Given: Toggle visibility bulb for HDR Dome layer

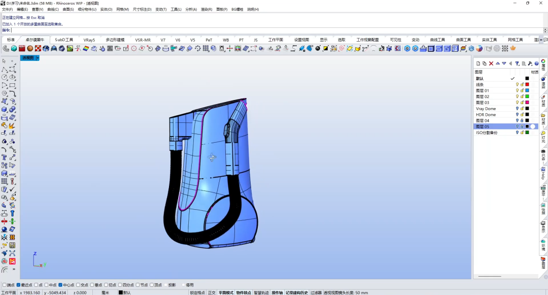Looking at the screenshot, I should tap(517, 115).
